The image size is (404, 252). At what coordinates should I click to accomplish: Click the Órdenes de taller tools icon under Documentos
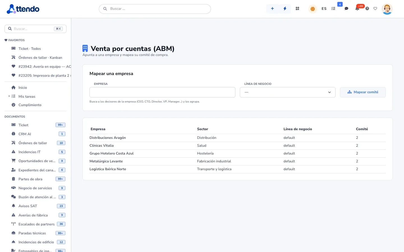pyautogui.click(x=13, y=143)
